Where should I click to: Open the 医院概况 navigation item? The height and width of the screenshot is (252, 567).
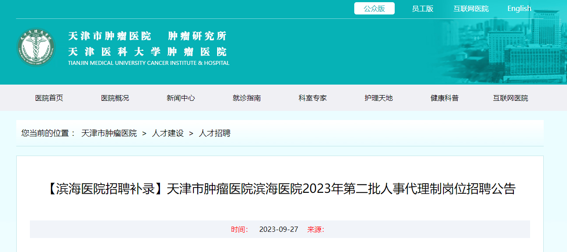point(115,98)
